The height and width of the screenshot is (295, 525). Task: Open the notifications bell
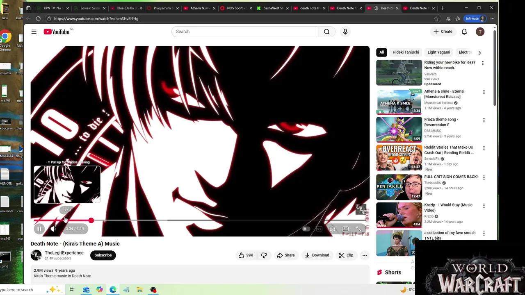point(464,32)
